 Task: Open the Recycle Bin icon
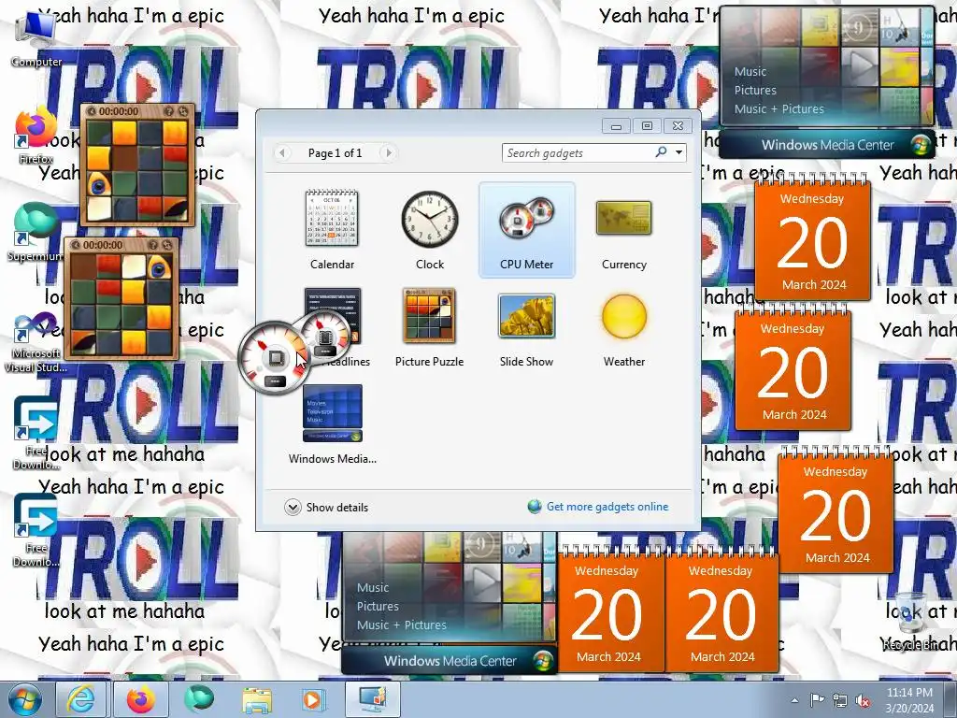pyautogui.click(x=910, y=621)
